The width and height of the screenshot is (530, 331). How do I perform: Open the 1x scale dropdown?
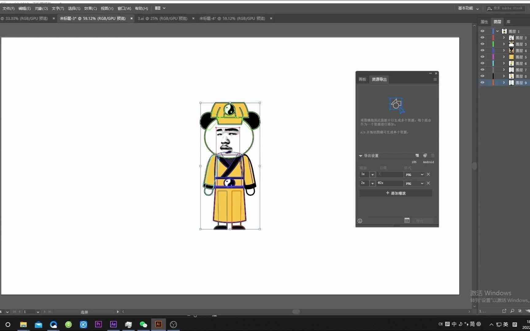coord(372,174)
